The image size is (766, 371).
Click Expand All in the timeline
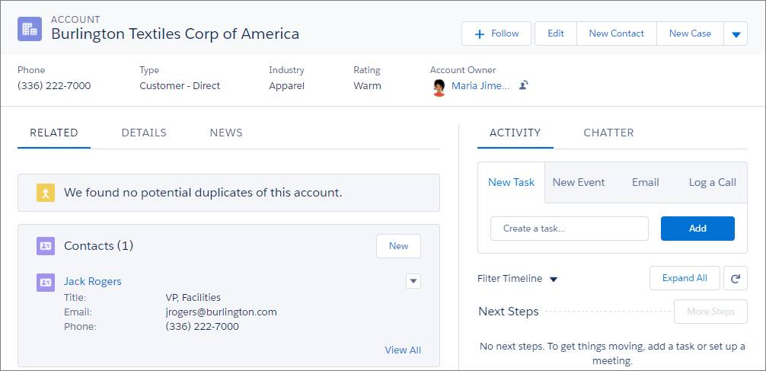pyautogui.click(x=685, y=278)
